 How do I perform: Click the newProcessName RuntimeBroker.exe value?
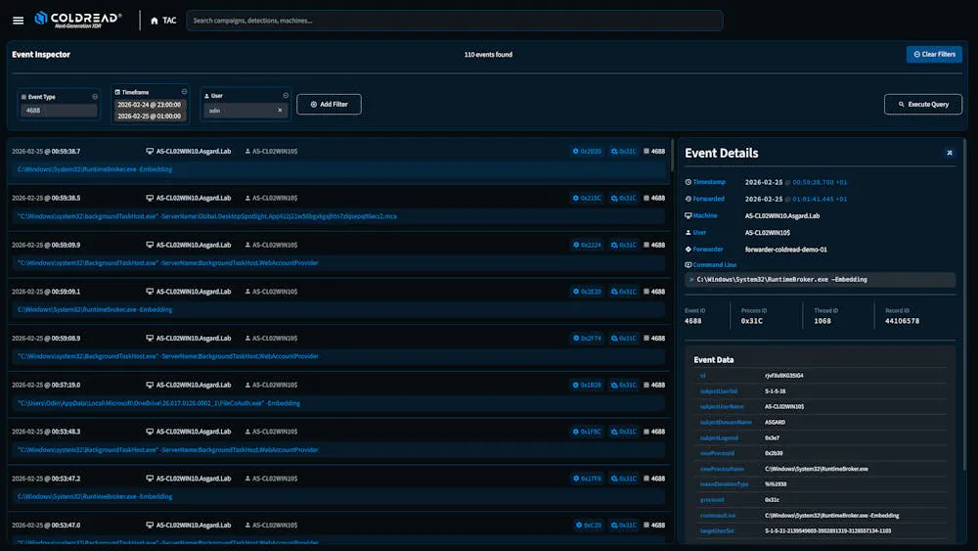coord(817,469)
